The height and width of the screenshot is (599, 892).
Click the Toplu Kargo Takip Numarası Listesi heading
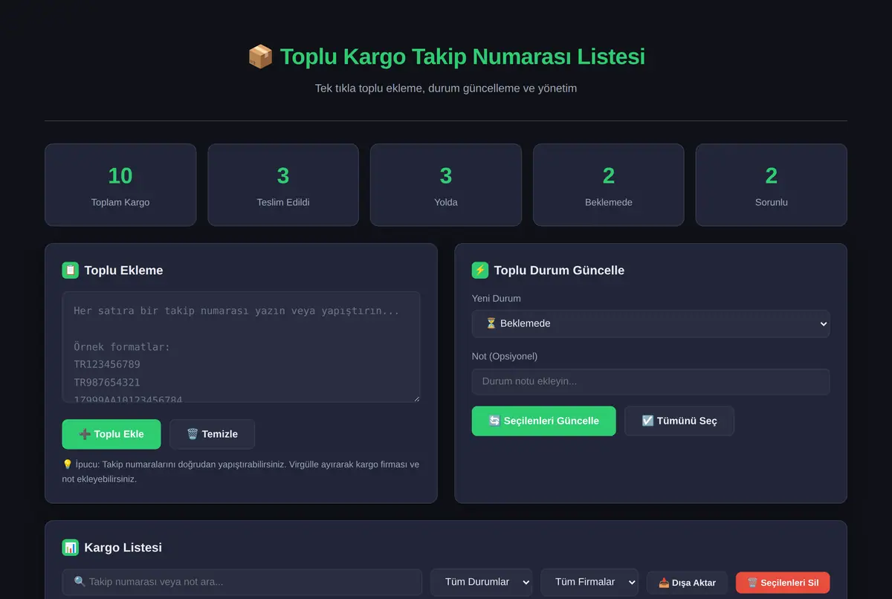[x=446, y=56]
